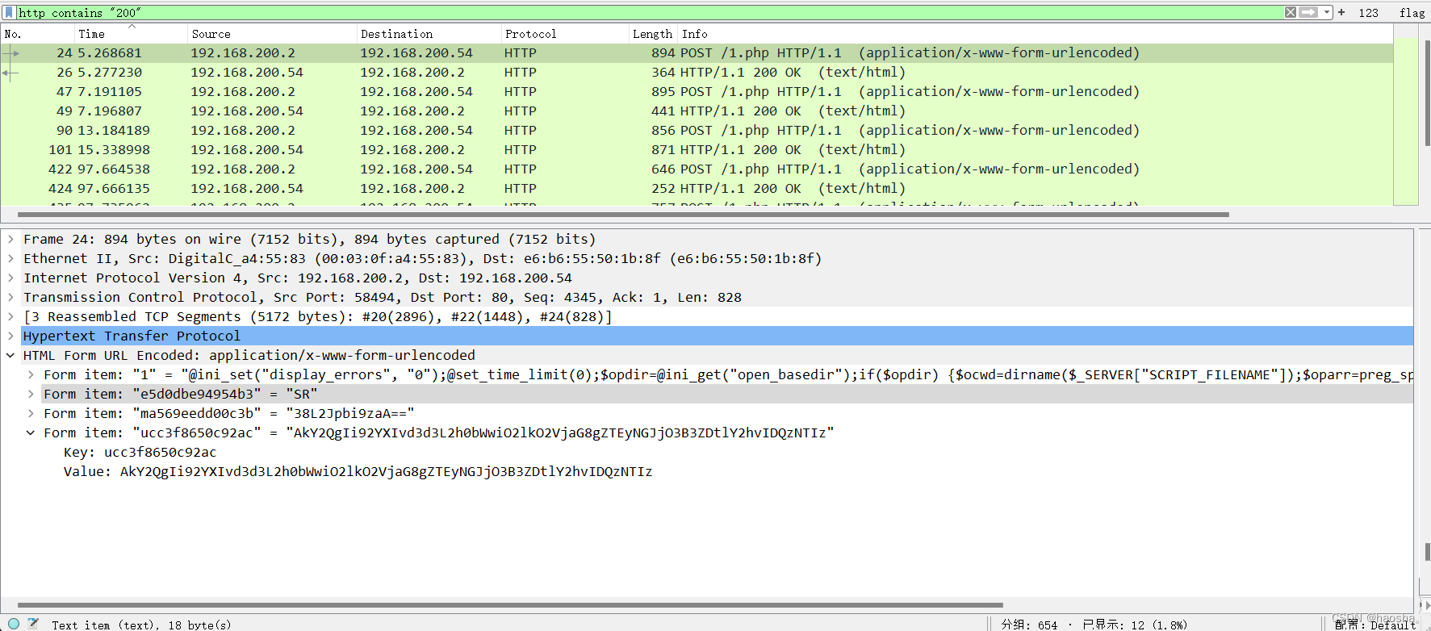
Task: Click the Frame 24: 894 bytes row text
Action: coord(309,240)
